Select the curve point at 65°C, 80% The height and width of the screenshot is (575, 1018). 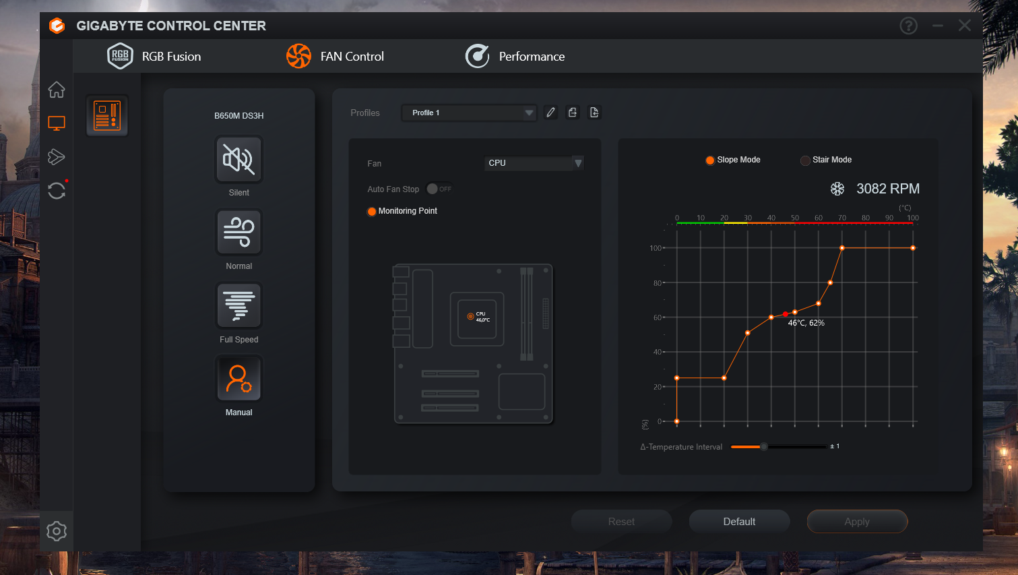point(830,282)
